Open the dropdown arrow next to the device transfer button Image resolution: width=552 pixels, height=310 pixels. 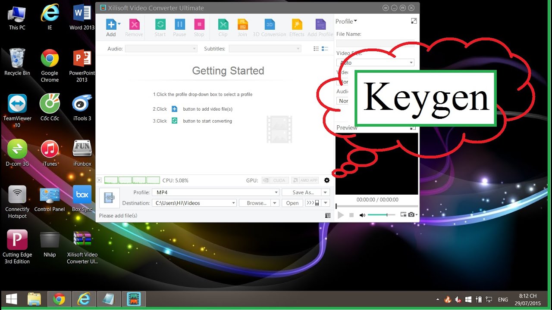pyautogui.click(x=326, y=203)
